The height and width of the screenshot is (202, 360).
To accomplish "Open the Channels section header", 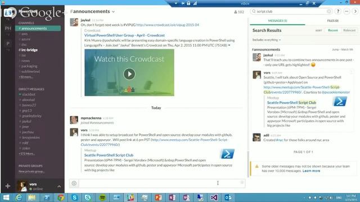I will coord(26,23).
